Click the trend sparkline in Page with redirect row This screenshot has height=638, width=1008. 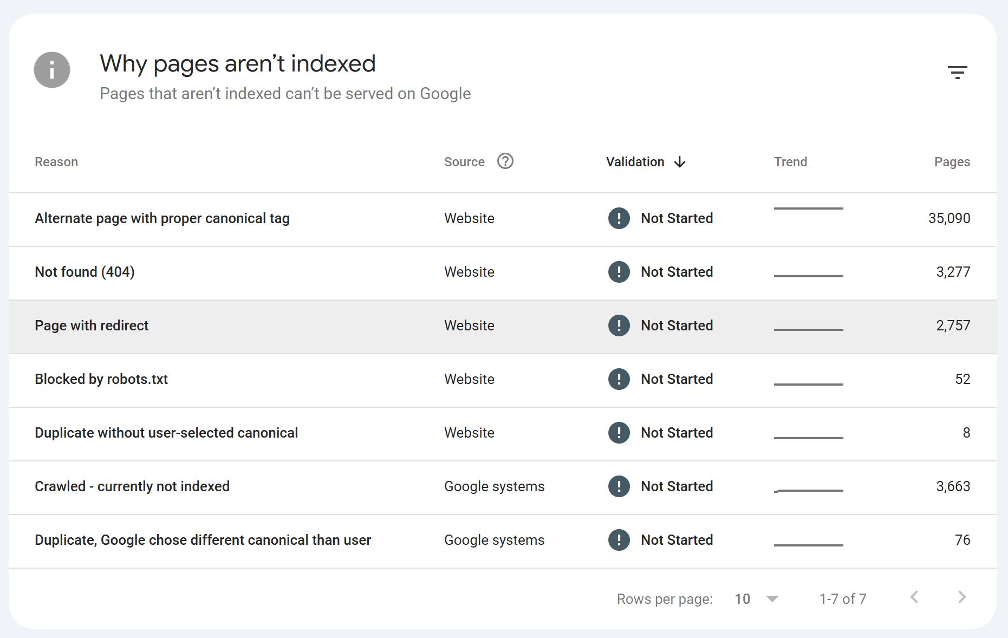pos(808,329)
